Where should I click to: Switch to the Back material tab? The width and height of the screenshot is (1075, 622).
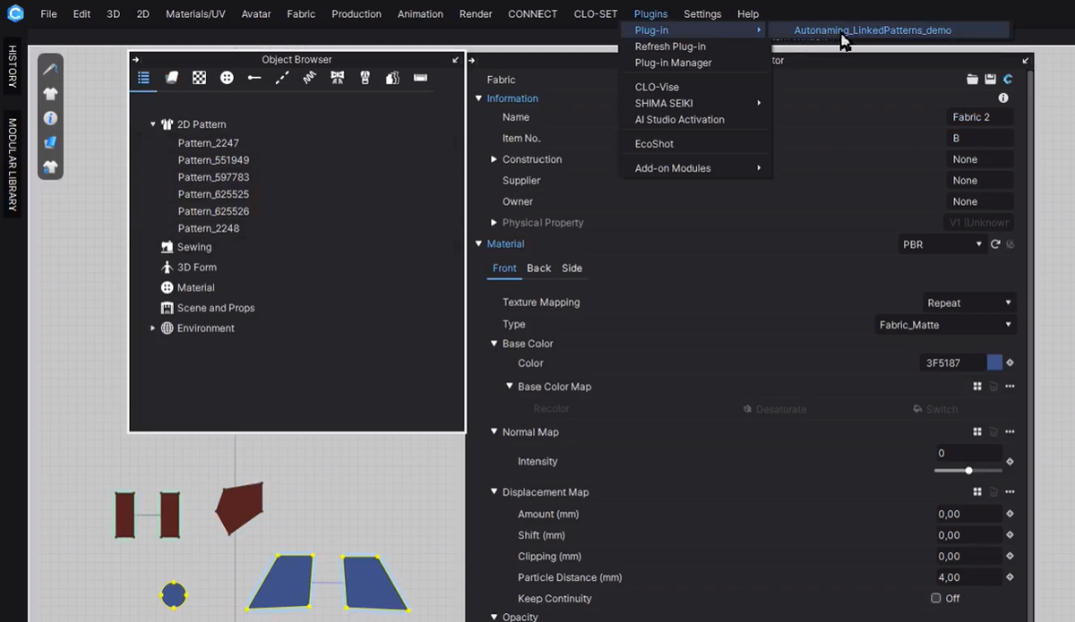tap(539, 268)
